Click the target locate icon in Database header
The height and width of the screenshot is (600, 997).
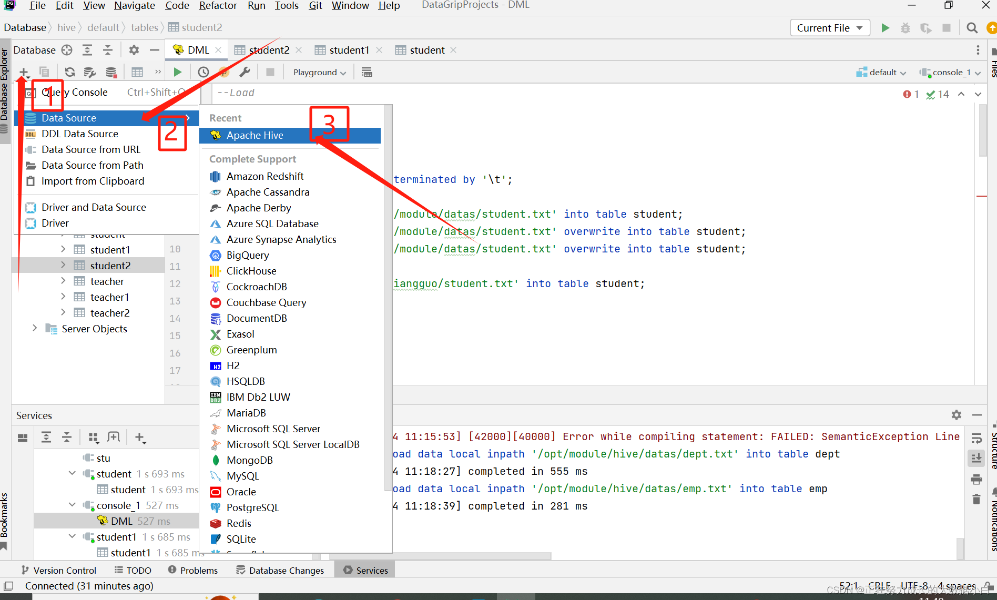67,50
